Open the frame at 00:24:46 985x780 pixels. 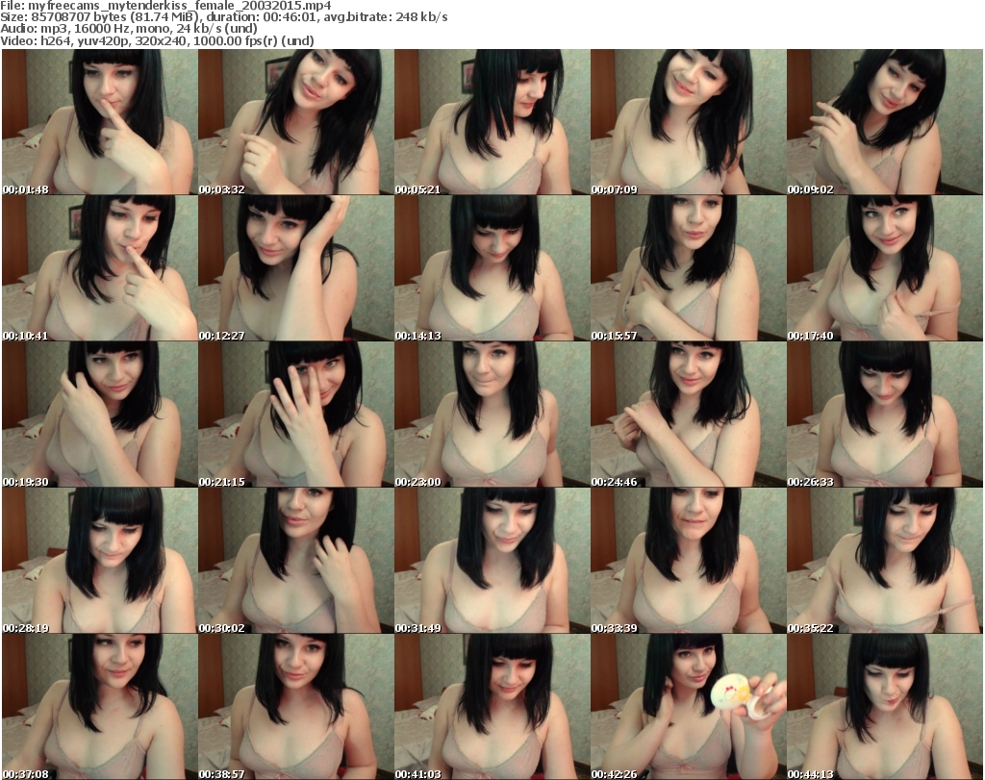coord(689,415)
